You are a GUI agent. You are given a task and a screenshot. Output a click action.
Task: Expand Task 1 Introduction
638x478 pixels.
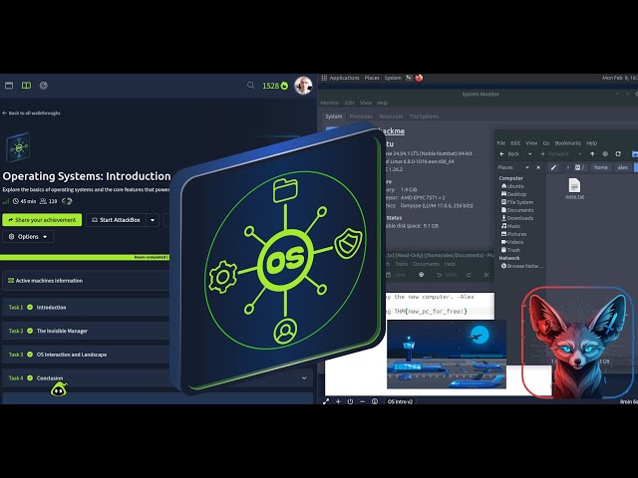86,308
